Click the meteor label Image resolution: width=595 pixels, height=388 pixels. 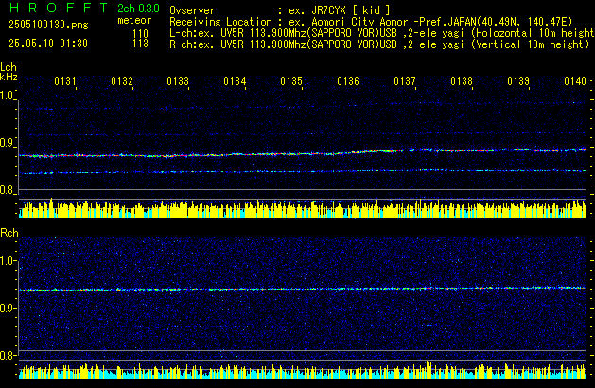click(134, 20)
